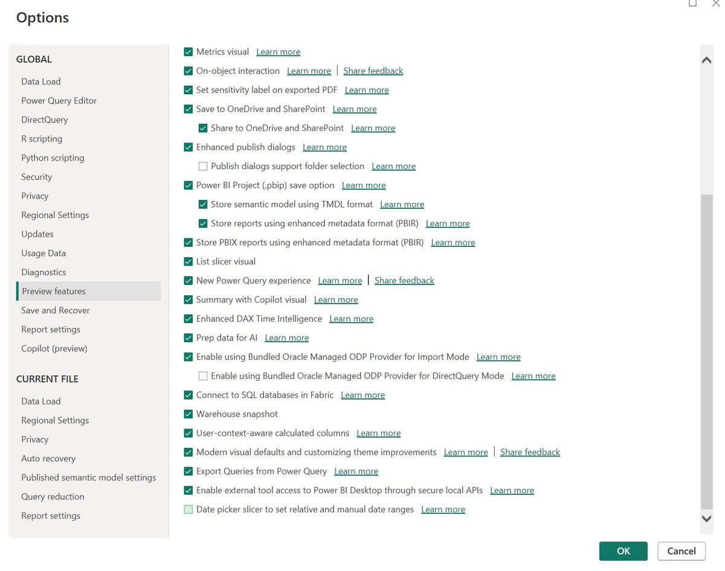This screenshot has height=571, width=725.
Task: Select Preview features in sidebar
Action: tap(89, 291)
